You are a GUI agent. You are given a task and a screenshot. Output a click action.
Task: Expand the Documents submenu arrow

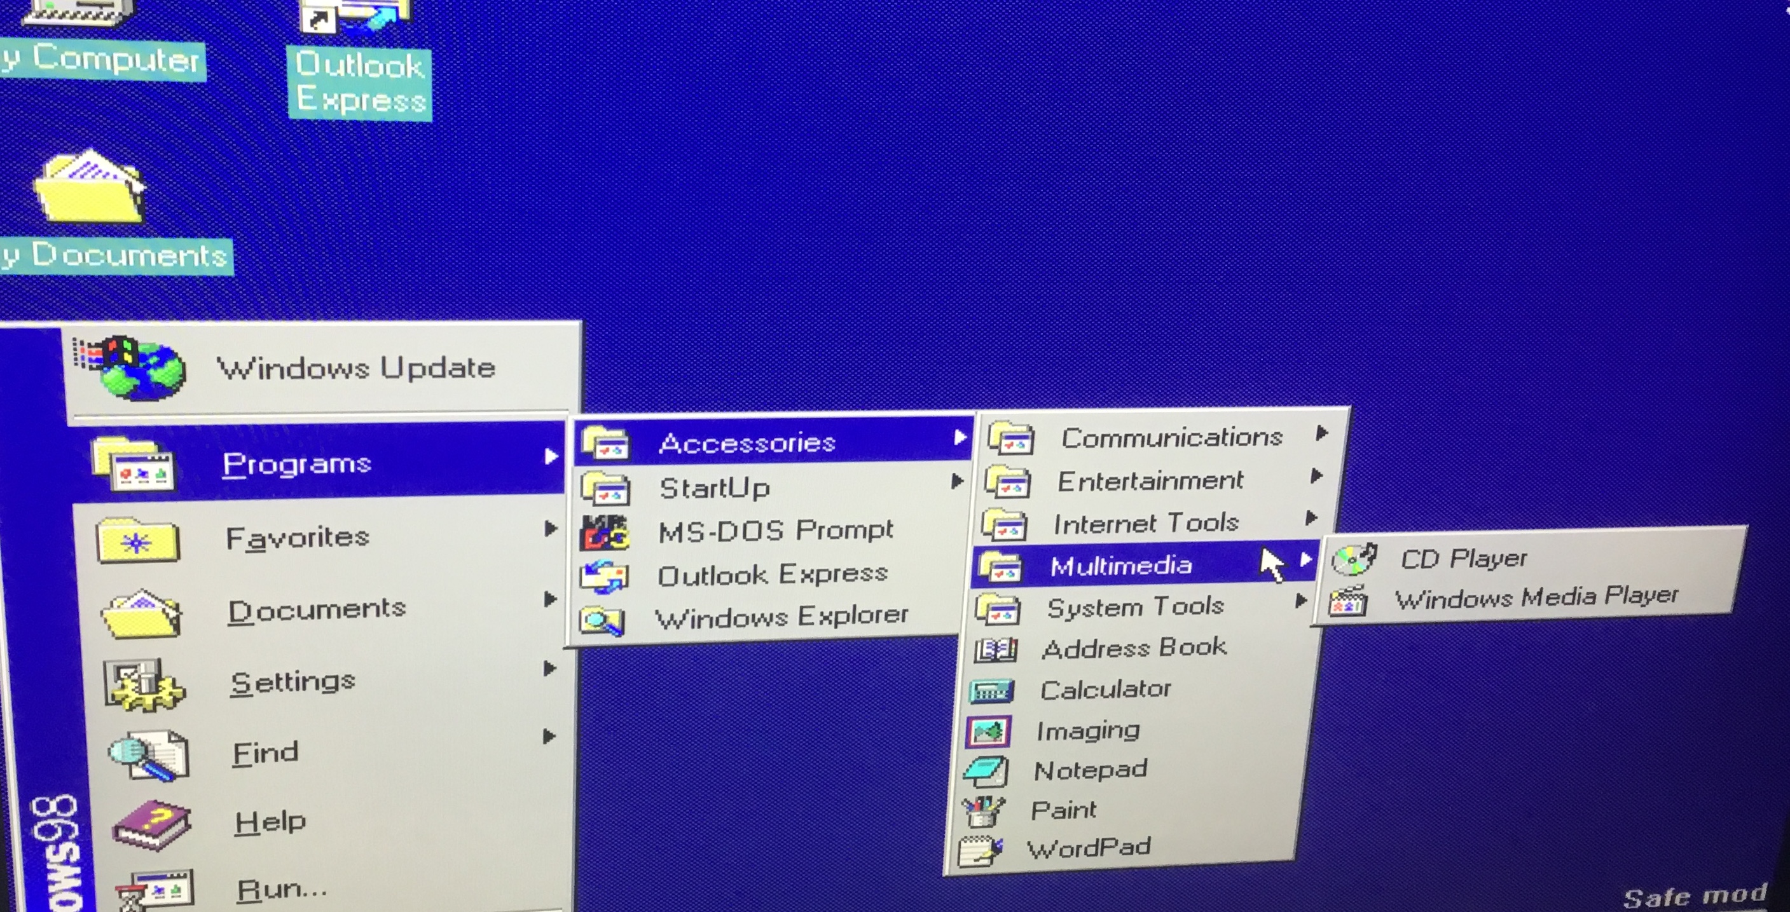(550, 599)
